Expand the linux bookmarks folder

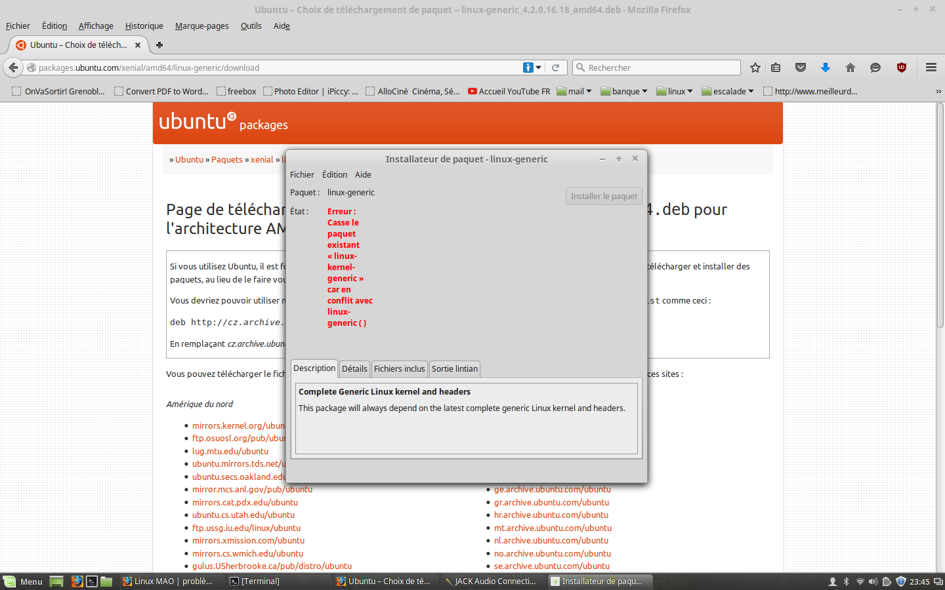pyautogui.click(x=675, y=91)
